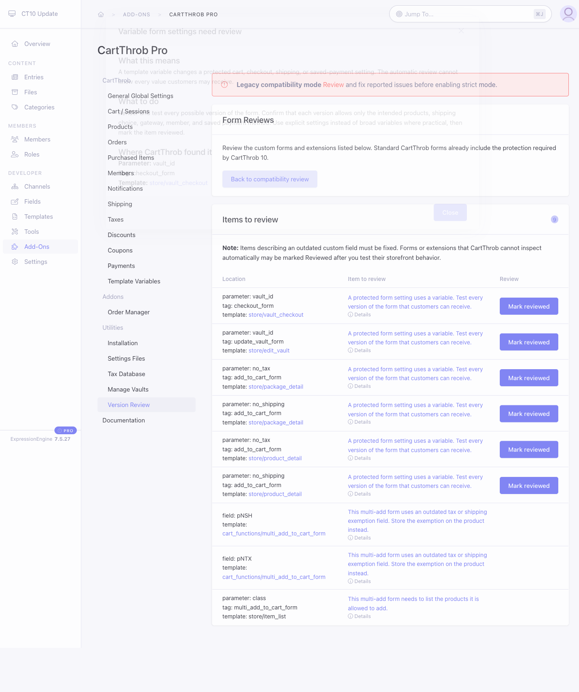The height and width of the screenshot is (692, 579).
Task: Click the Channels icon in sidebar
Action: coord(15,187)
